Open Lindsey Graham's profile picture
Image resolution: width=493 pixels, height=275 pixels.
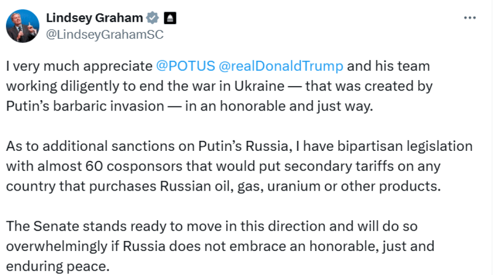[x=22, y=26]
